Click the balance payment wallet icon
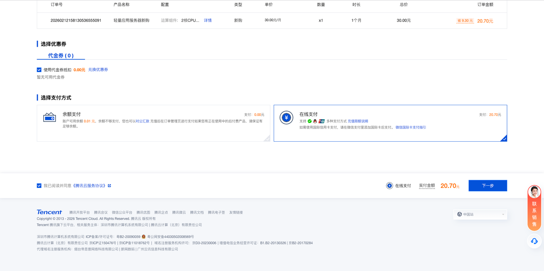The image size is (544, 271). pos(50,117)
